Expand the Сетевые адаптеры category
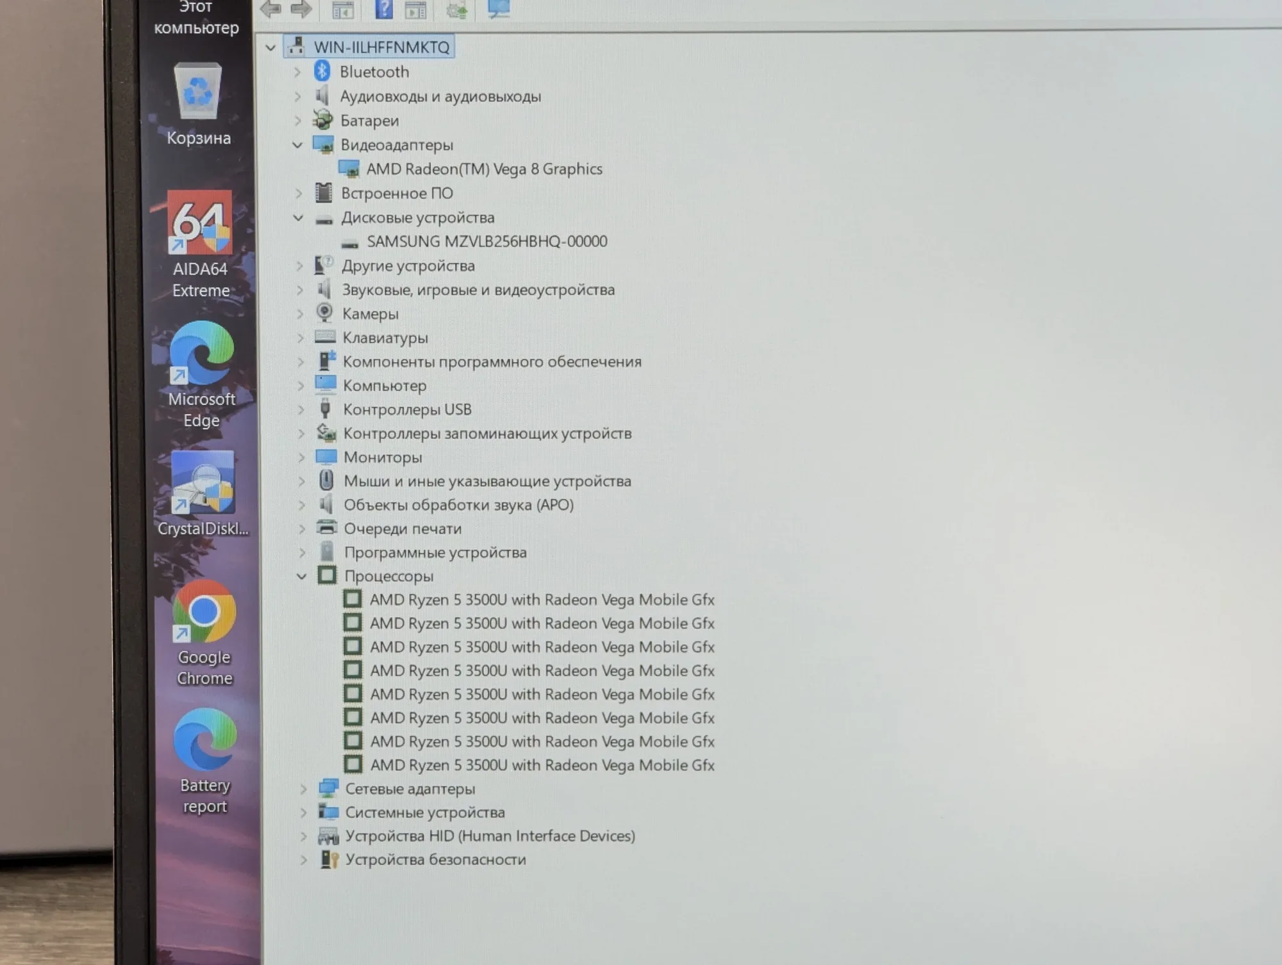 click(303, 789)
